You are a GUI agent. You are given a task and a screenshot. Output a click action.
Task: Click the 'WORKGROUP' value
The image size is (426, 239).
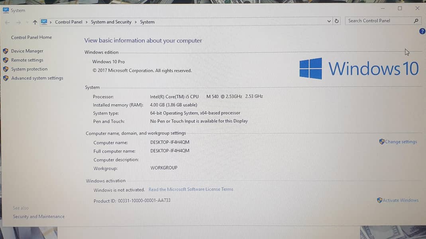click(x=164, y=168)
